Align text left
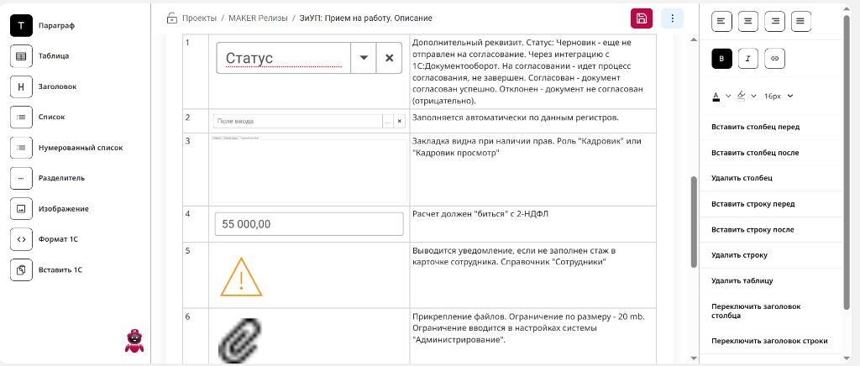 pyautogui.click(x=721, y=21)
